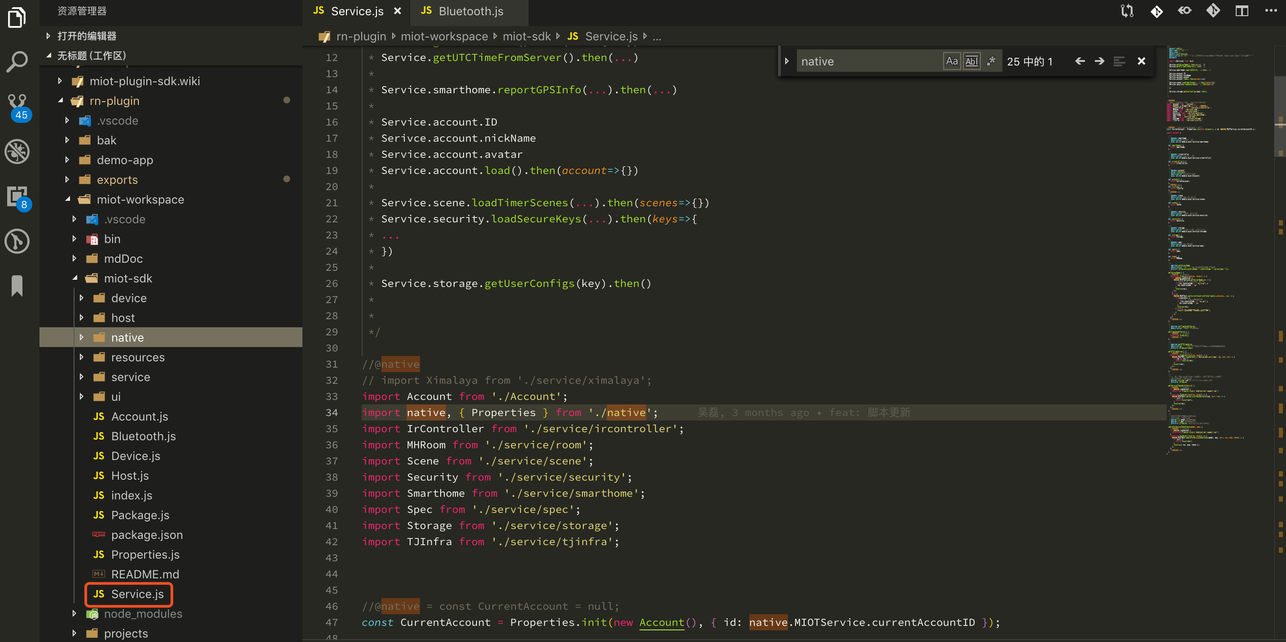Enable regular expression search
1286x642 pixels.
pos(992,61)
